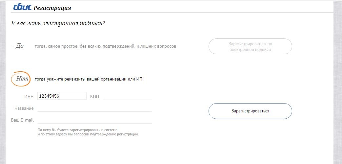Viewport: 342px width, 164px height.
Task: Click the Название field label
Action: 24,108
